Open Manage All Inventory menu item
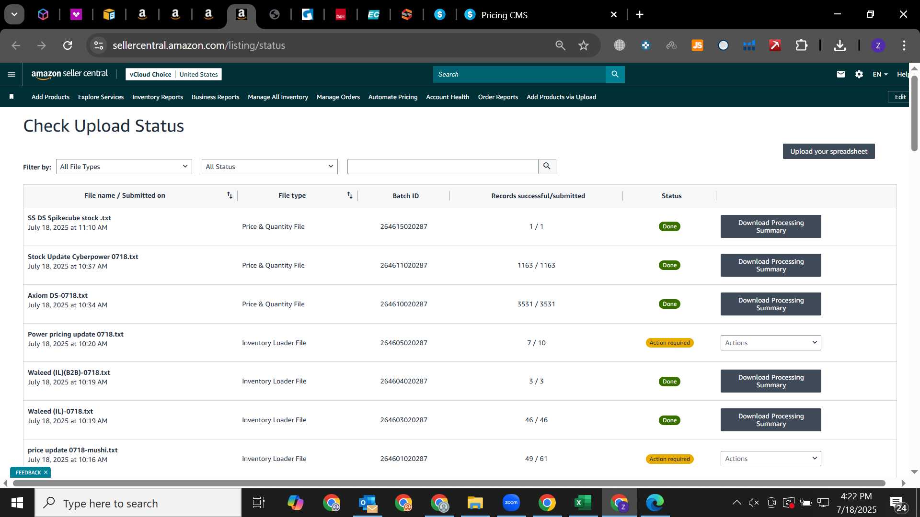 (x=278, y=97)
